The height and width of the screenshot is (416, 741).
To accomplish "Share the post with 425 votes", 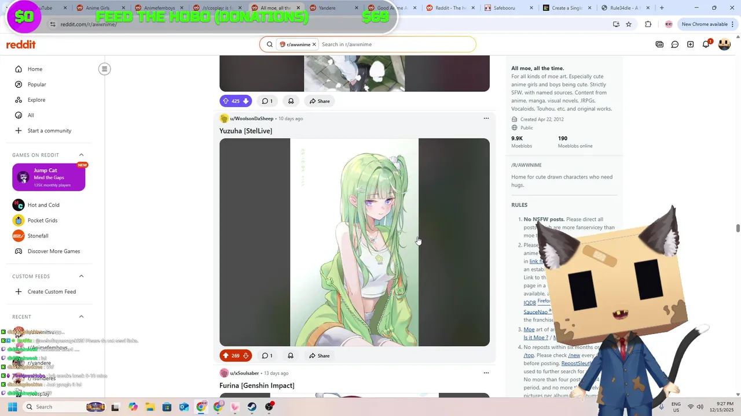I will (319, 101).
